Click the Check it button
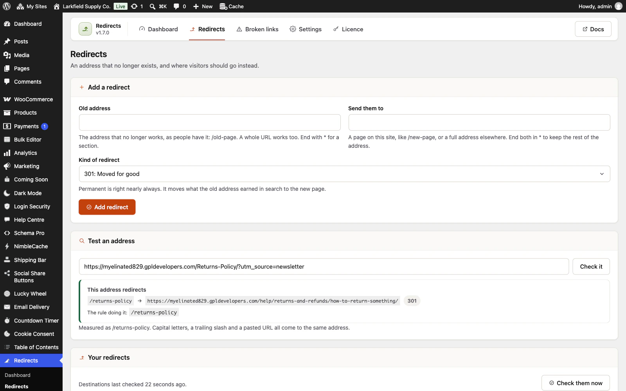 pos(591,267)
